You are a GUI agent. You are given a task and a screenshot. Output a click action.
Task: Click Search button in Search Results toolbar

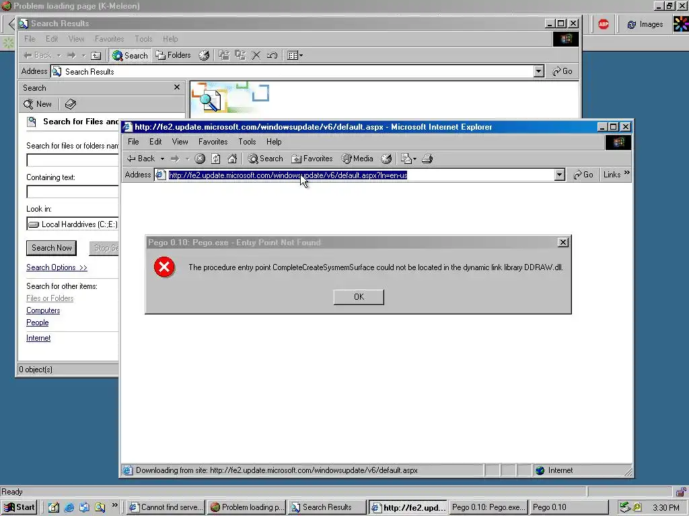pos(130,55)
